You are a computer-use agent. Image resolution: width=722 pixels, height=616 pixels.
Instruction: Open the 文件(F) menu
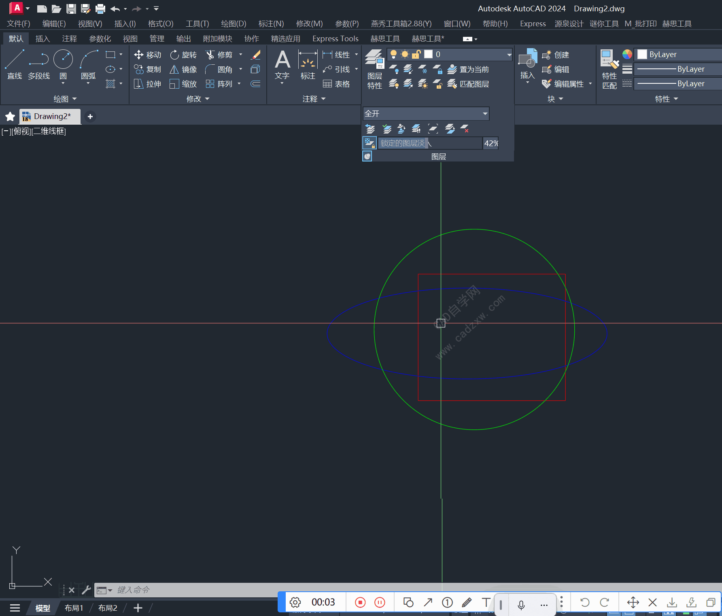tap(19, 23)
